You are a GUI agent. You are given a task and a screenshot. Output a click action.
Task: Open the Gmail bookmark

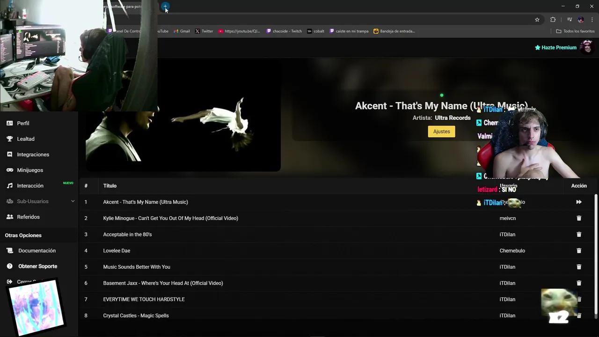pos(182,31)
